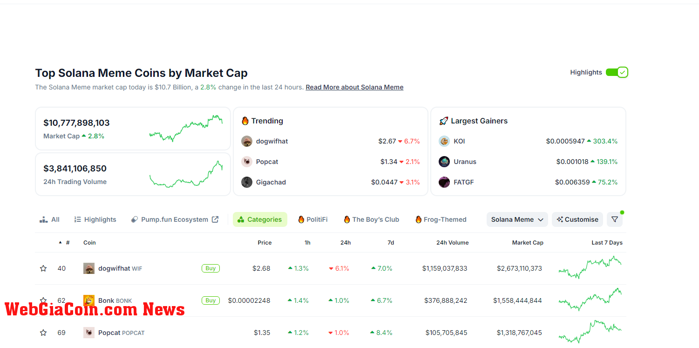
Task: Select the Frog-Themed category
Action: (441, 219)
